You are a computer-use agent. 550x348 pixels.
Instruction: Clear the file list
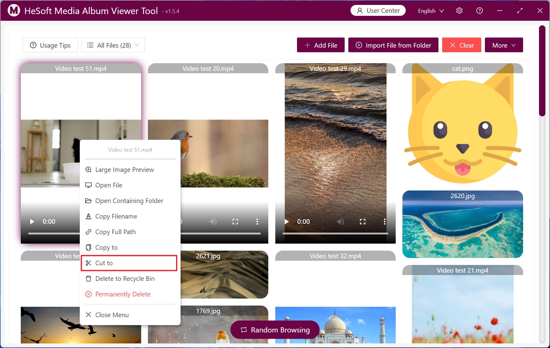coord(461,45)
